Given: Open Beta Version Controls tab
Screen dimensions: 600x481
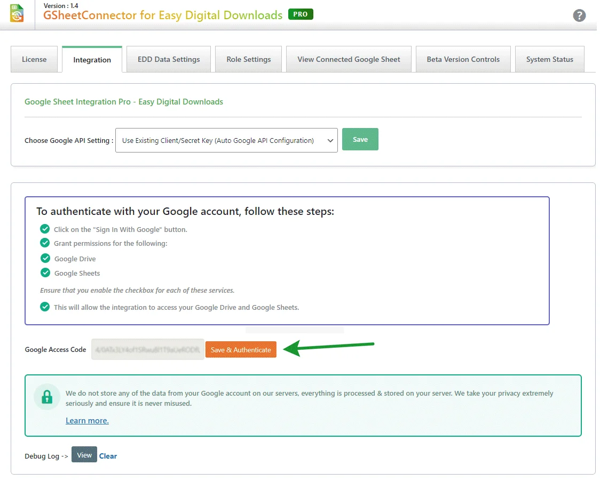Looking at the screenshot, I should pos(463,59).
